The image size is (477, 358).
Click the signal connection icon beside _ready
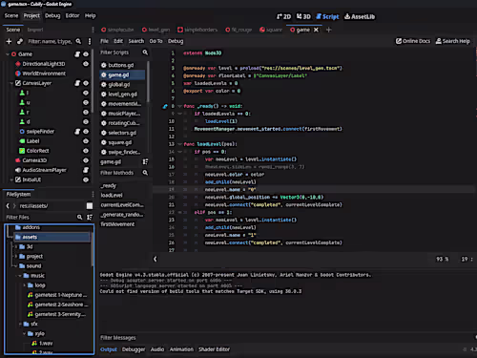click(x=165, y=106)
